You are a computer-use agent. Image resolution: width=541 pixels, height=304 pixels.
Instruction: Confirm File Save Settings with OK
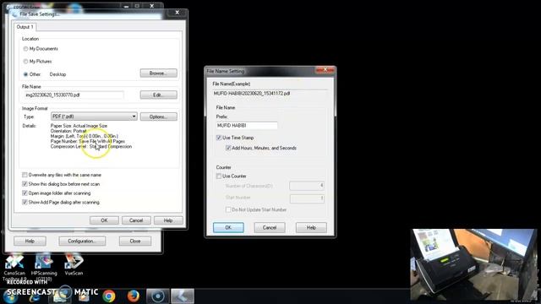coord(104,220)
